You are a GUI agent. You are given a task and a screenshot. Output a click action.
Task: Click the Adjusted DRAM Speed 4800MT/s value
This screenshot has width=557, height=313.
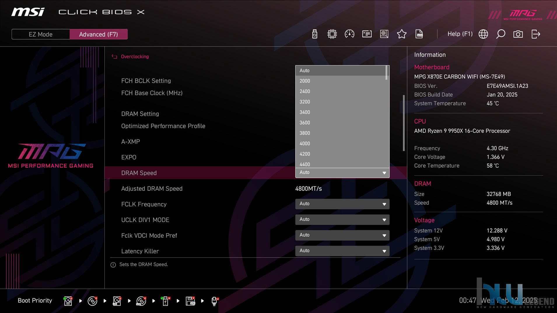coord(309,189)
